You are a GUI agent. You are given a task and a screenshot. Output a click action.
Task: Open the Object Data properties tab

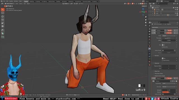coord(149,59)
